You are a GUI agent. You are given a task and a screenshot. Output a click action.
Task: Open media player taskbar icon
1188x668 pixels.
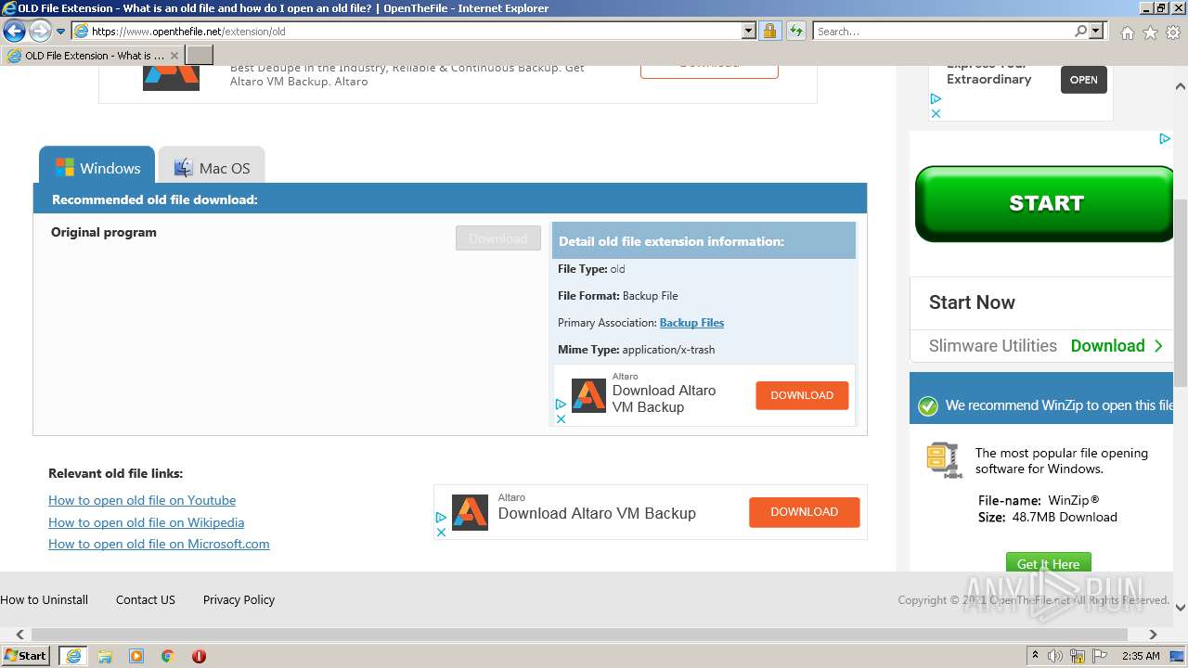[136, 656]
